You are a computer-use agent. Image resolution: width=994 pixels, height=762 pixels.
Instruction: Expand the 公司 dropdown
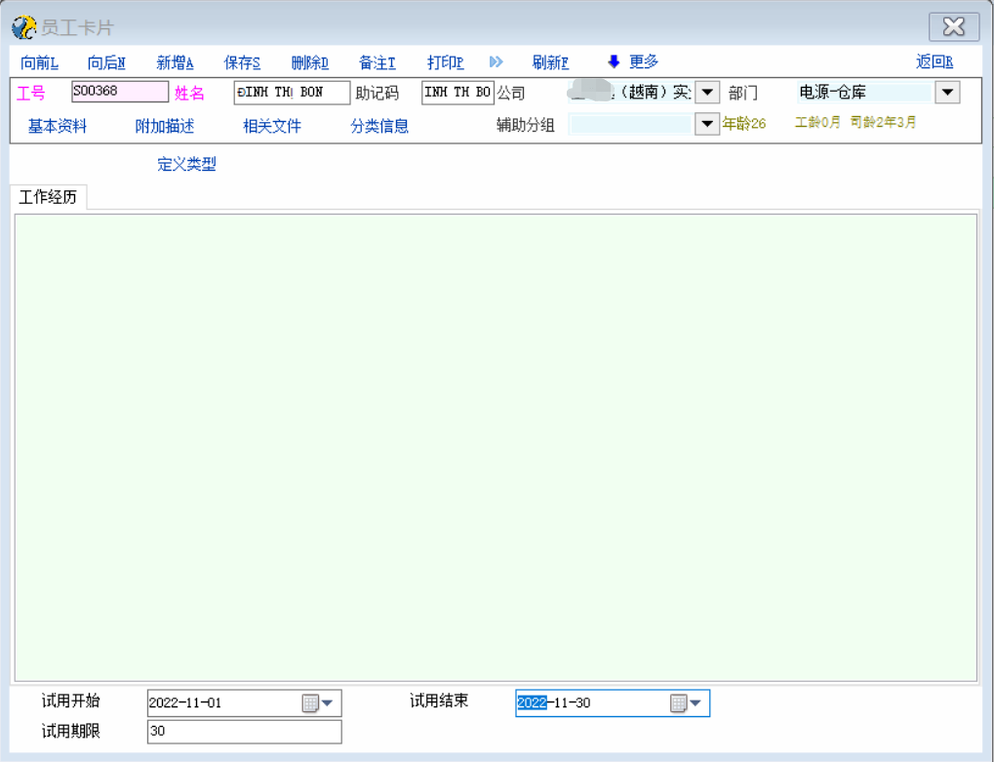tap(707, 94)
